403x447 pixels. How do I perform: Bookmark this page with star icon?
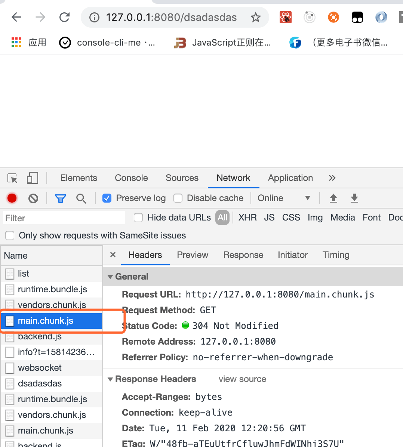(256, 17)
